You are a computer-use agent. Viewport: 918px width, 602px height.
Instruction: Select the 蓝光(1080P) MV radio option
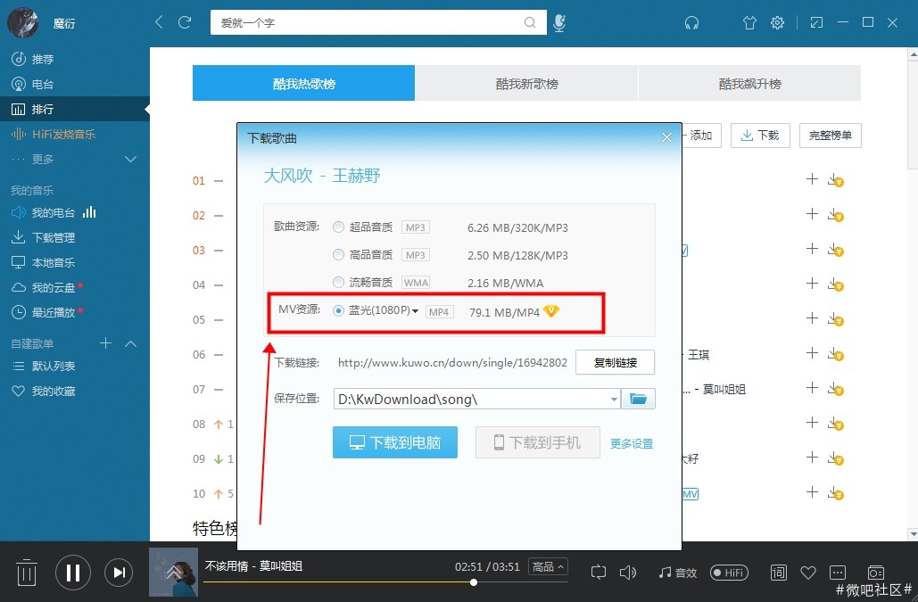(338, 310)
